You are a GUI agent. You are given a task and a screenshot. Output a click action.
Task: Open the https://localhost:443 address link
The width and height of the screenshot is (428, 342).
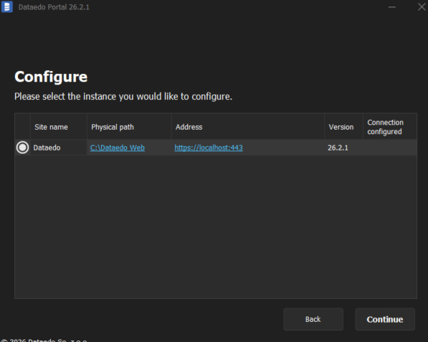tap(209, 148)
